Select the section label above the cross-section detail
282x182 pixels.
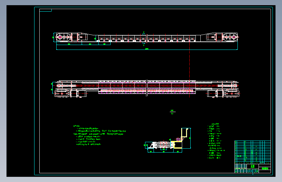(x=172, y=112)
